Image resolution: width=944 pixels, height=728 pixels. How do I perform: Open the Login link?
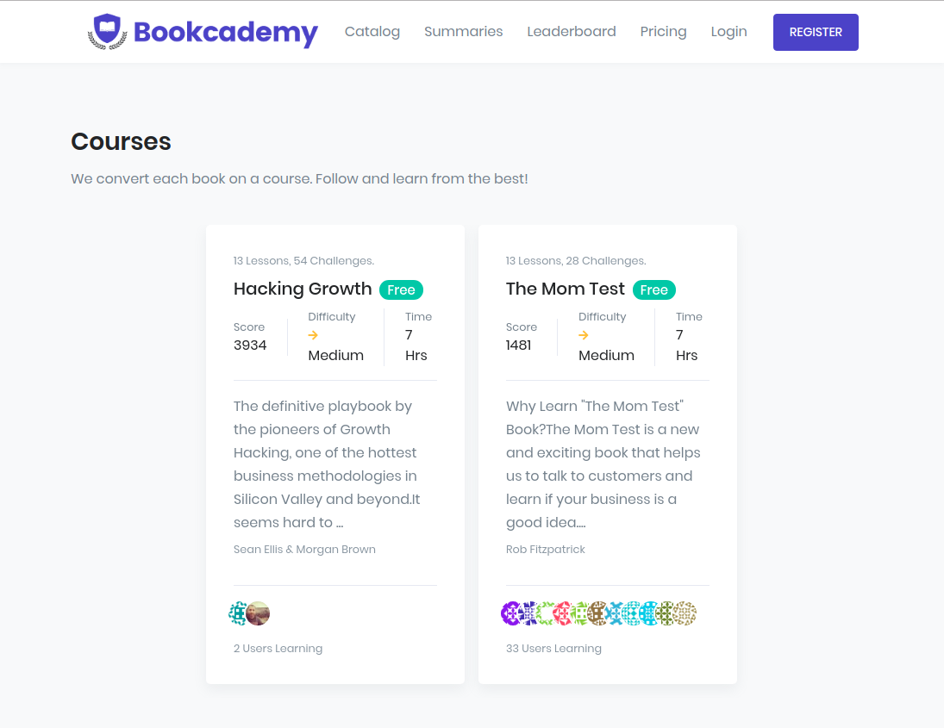(728, 31)
